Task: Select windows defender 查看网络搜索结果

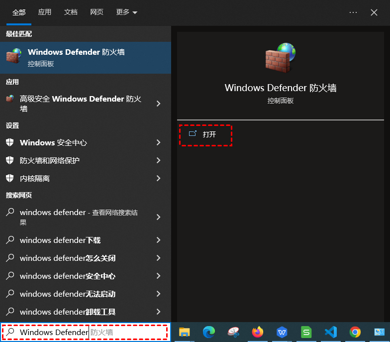Action: point(86,217)
